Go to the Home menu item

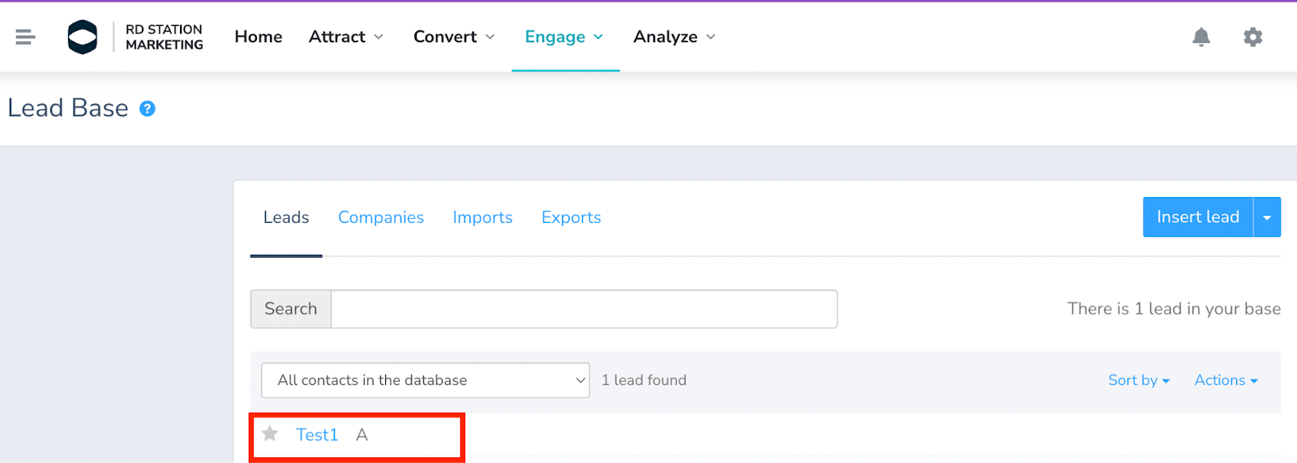click(259, 37)
